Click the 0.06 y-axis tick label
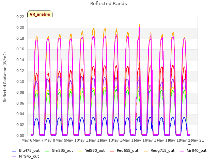 20,103
